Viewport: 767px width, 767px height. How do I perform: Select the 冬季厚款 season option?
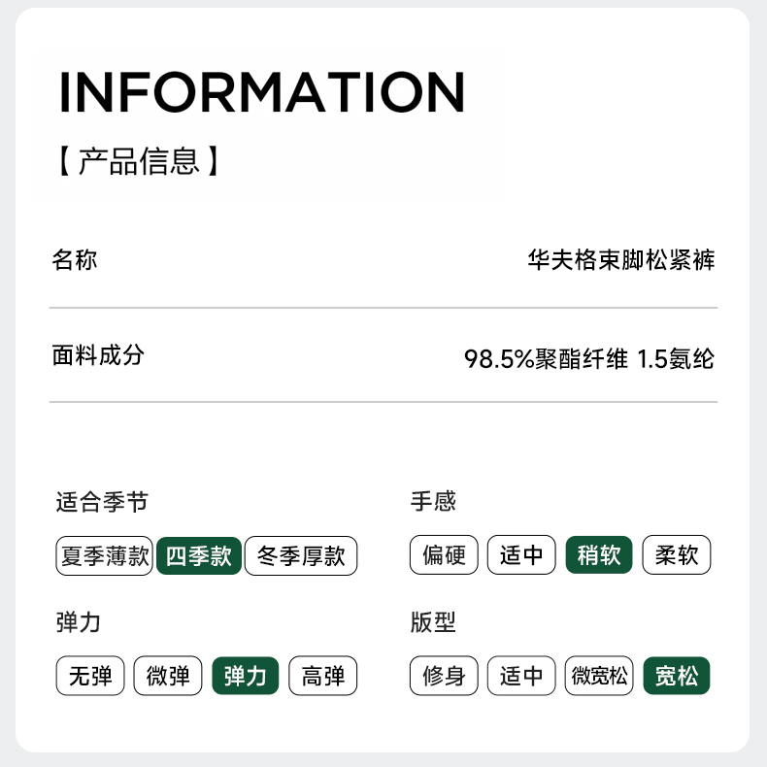pyautogui.click(x=301, y=556)
